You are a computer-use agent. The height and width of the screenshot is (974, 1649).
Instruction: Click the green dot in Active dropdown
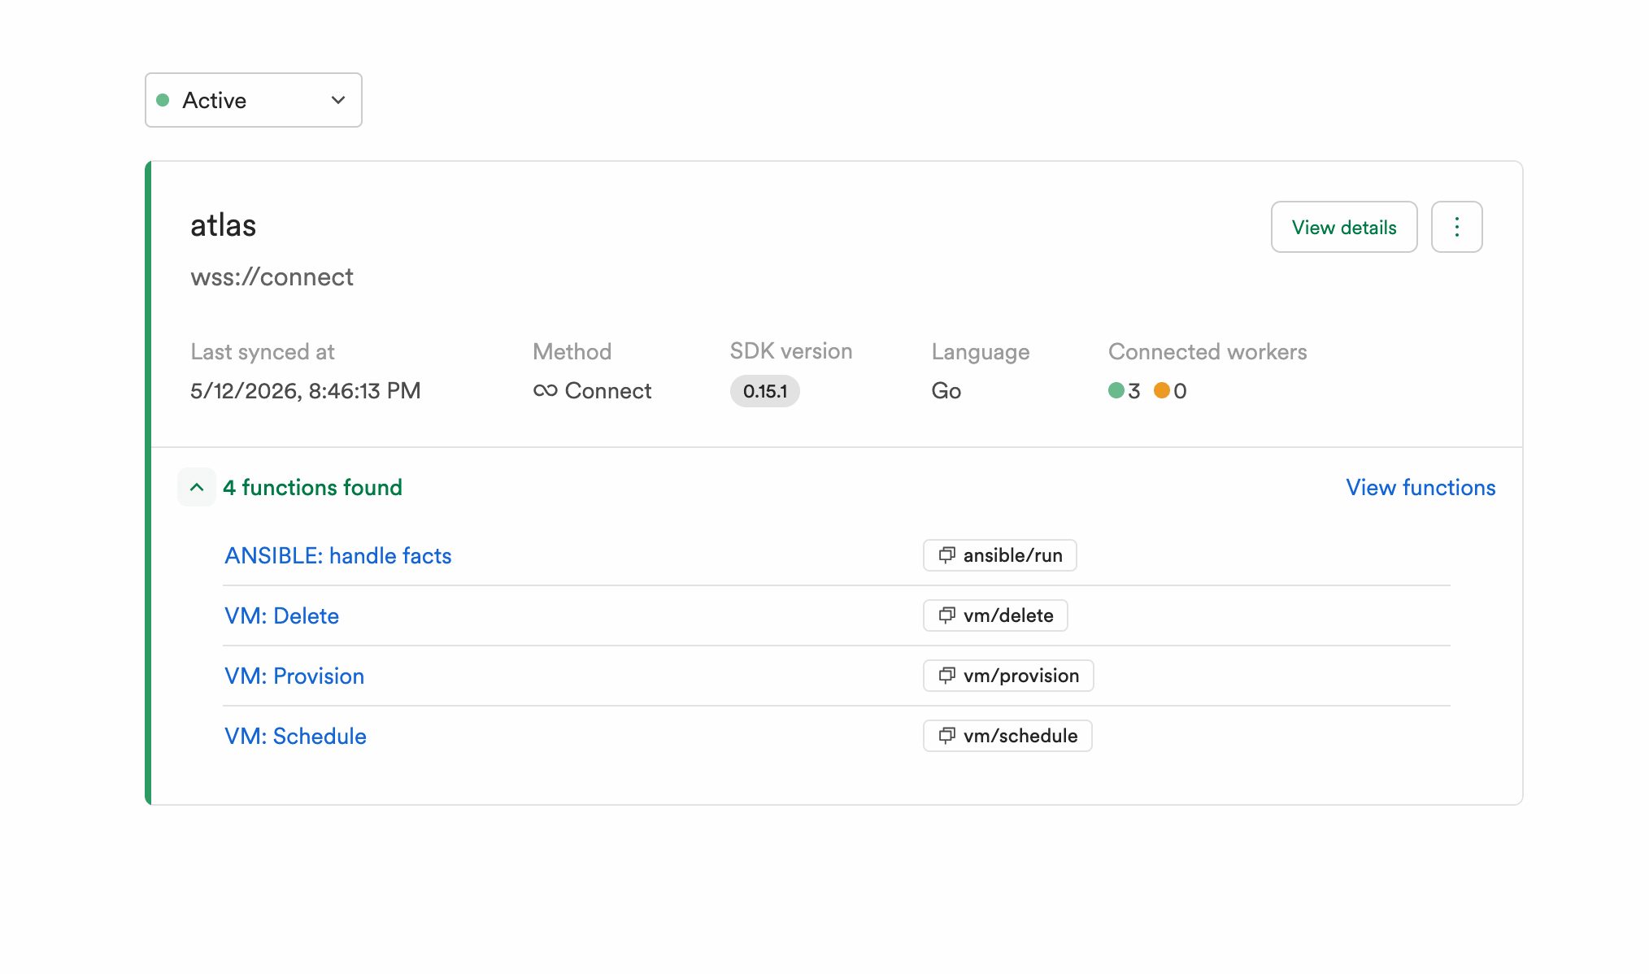pyautogui.click(x=163, y=100)
